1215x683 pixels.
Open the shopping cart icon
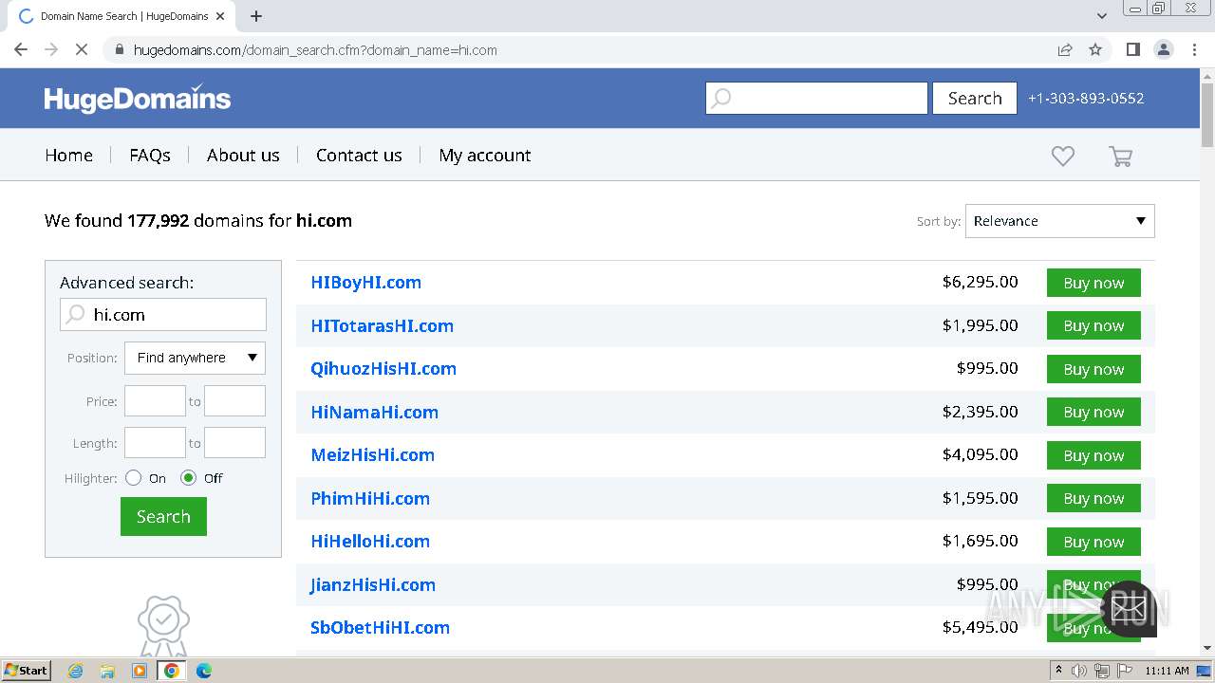pyautogui.click(x=1121, y=157)
